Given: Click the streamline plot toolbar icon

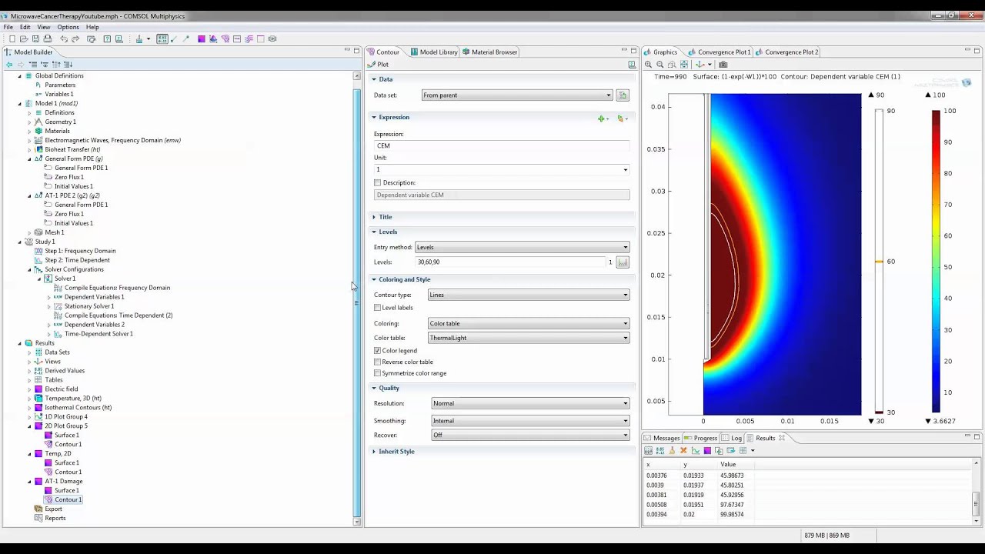Looking at the screenshot, I should [249, 38].
